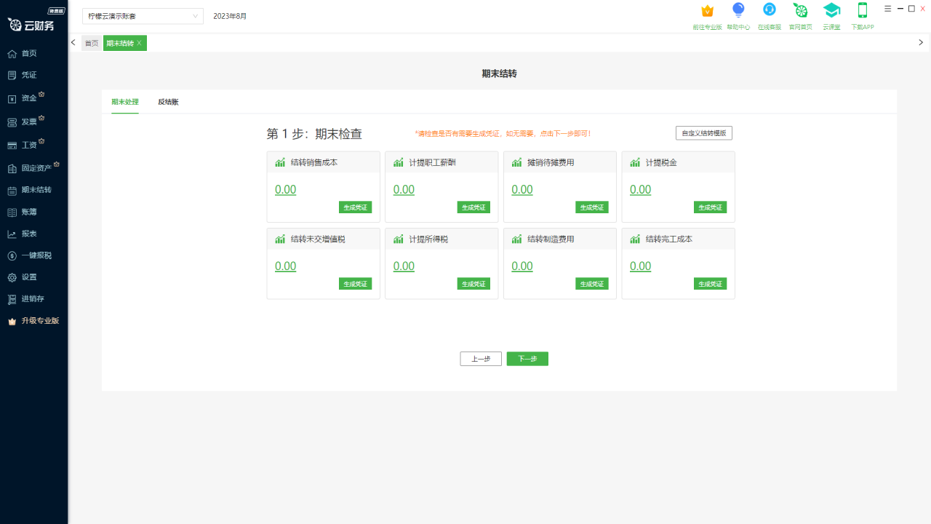The height and width of the screenshot is (524, 931).
Task: Expand the 柠檬云演示账套 account dropdown
Action: click(143, 16)
